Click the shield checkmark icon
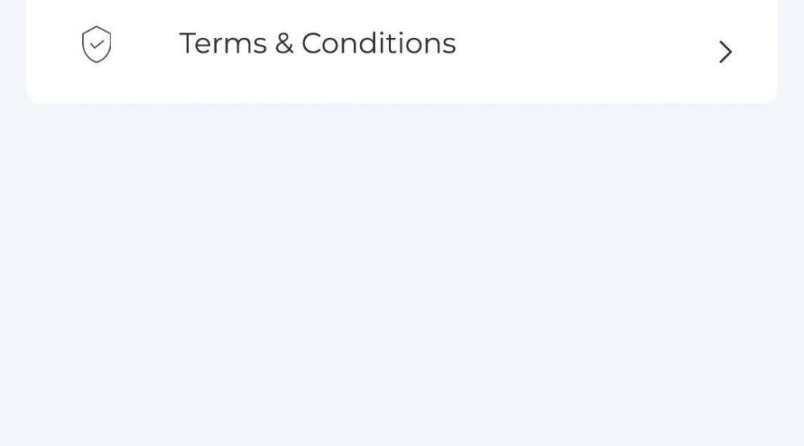This screenshot has height=446, width=804. 96,44
